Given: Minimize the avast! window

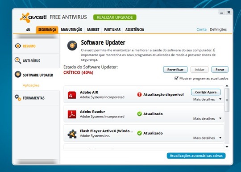Looking at the screenshot, I should [222, 13].
